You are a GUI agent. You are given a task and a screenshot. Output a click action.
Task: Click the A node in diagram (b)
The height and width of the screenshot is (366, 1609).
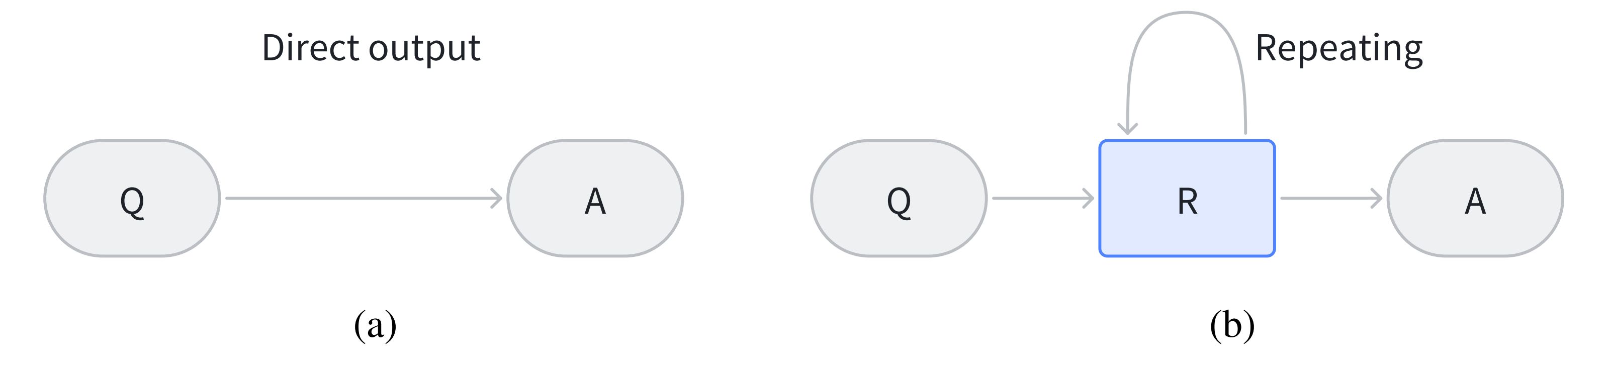1475,198
